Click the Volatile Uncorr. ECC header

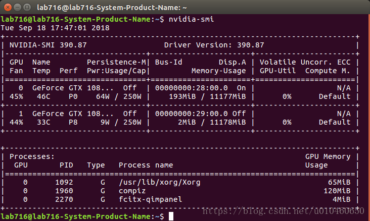[305, 62]
